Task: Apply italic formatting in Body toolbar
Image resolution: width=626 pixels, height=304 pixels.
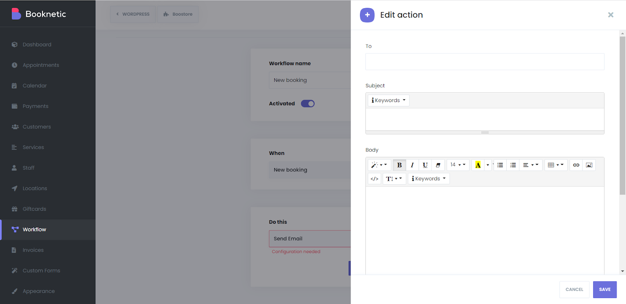Action: 412,165
